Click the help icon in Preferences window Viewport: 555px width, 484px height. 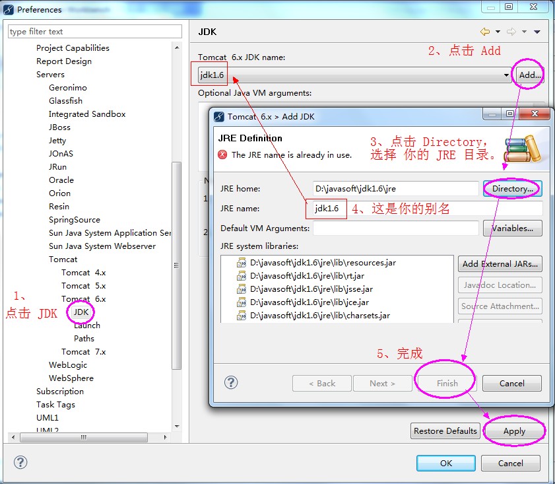click(x=20, y=462)
